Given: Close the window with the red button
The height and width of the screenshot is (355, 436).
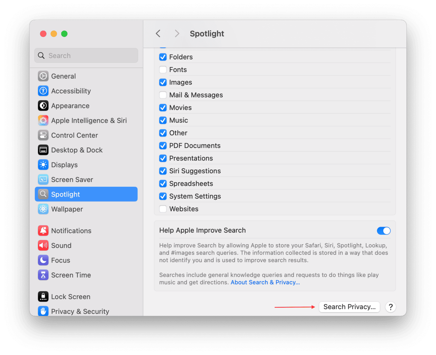Looking at the screenshot, I should pyautogui.click(x=43, y=34).
